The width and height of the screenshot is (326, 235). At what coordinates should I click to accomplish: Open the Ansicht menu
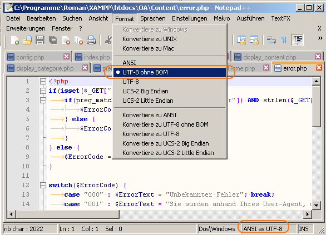pyautogui.click(x=98, y=18)
